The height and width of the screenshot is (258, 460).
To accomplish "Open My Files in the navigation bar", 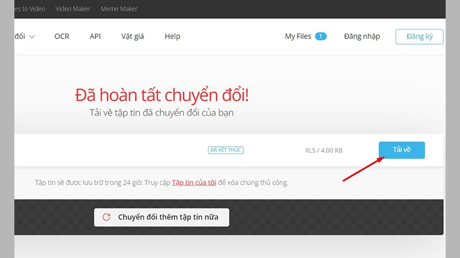I will click(298, 37).
